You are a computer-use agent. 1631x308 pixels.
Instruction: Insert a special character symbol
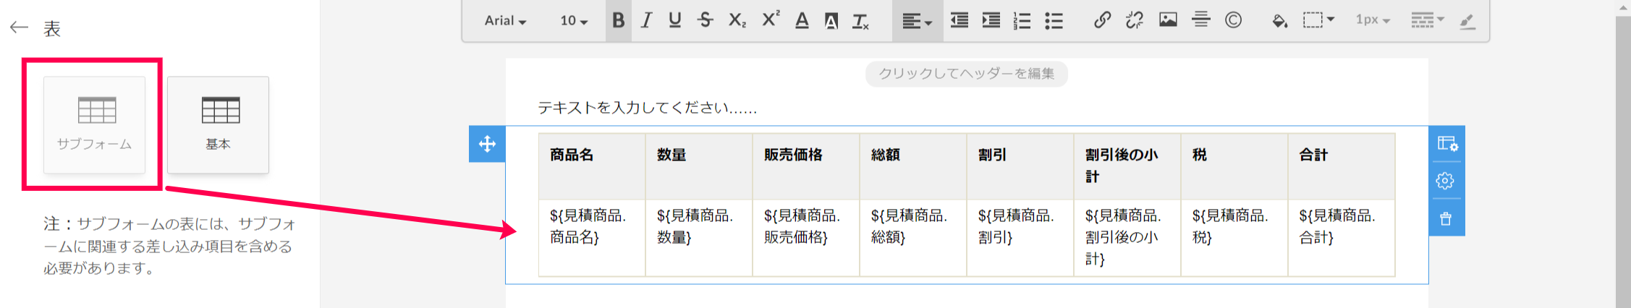click(x=1233, y=20)
